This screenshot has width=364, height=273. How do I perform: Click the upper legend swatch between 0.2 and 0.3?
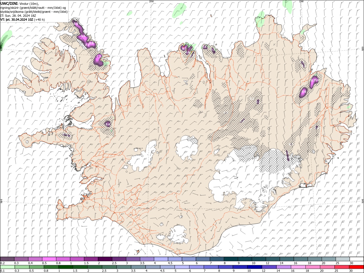tap(7, 259)
